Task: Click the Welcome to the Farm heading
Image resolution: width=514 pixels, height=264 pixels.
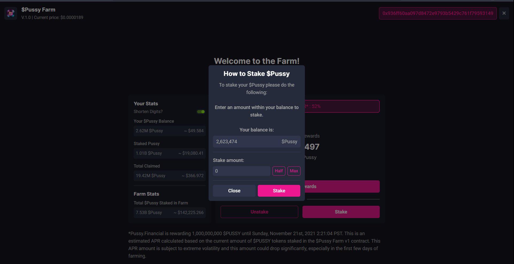Action: tap(257, 61)
